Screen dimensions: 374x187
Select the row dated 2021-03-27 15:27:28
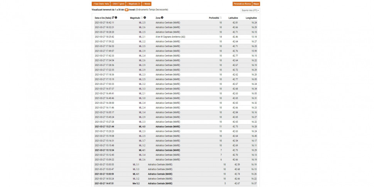coord(175,122)
